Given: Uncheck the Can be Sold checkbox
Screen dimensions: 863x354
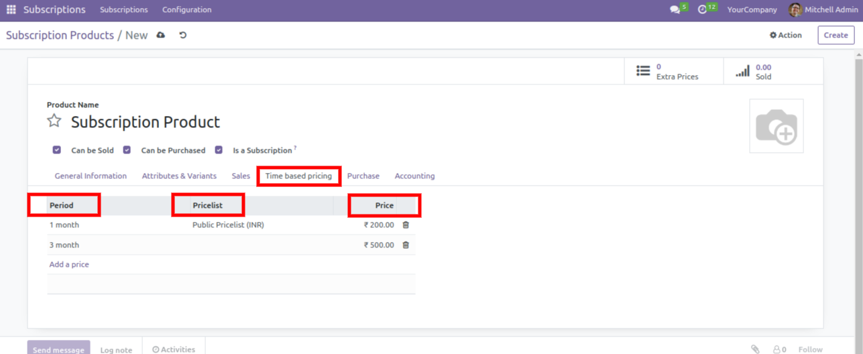Looking at the screenshot, I should pos(57,150).
